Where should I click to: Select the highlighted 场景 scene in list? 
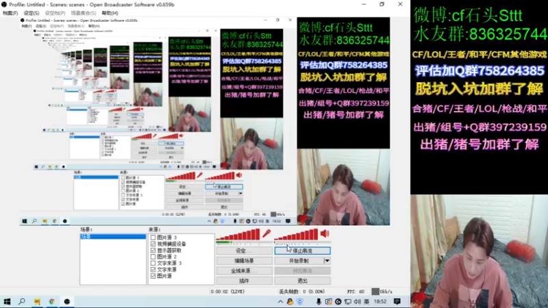point(113,236)
